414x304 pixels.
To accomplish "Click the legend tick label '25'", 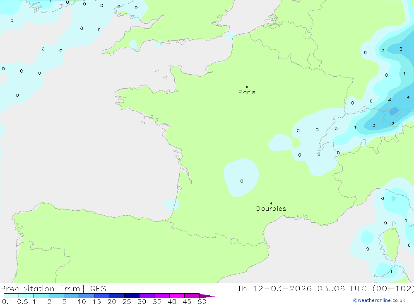I will 127,302.
